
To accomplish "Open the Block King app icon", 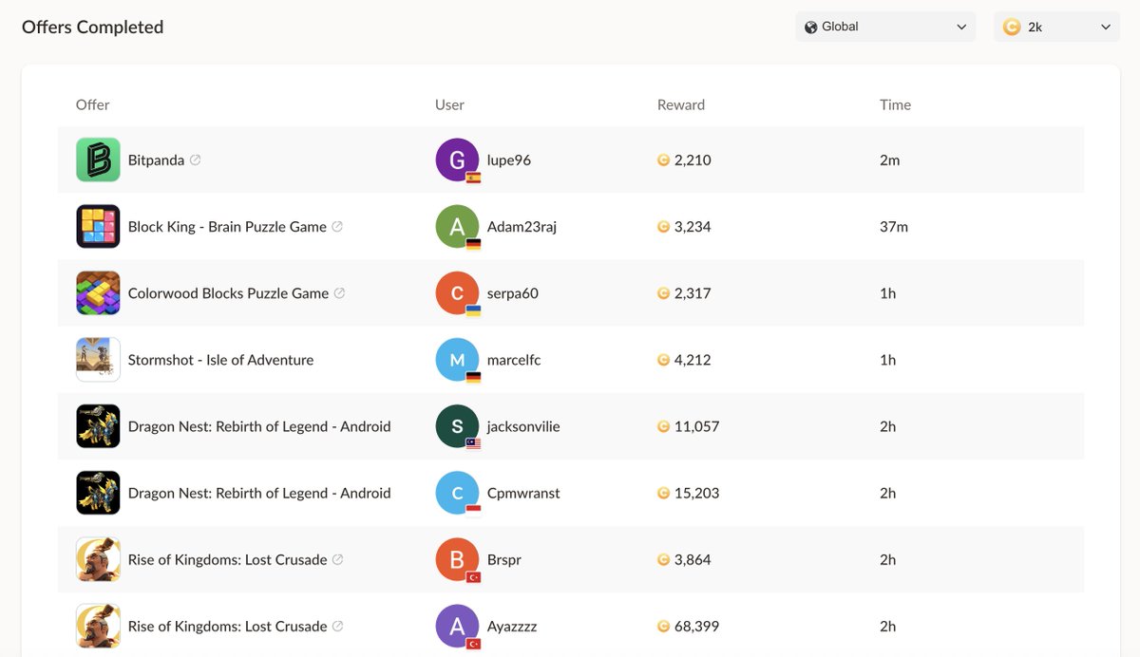I will pos(98,226).
